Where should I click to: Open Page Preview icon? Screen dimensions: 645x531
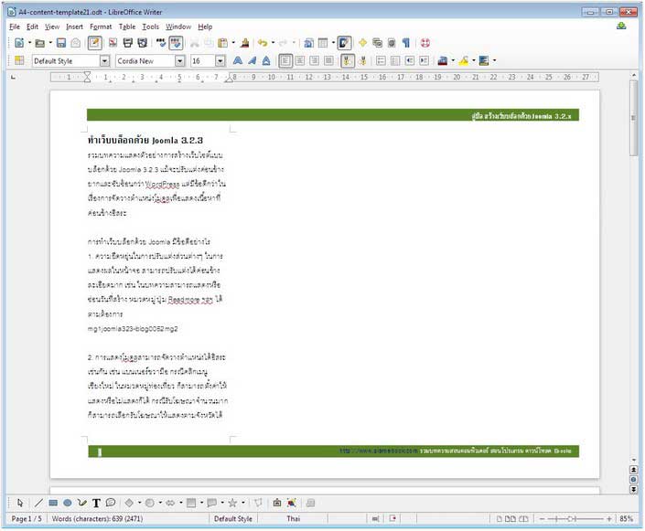tap(143, 43)
